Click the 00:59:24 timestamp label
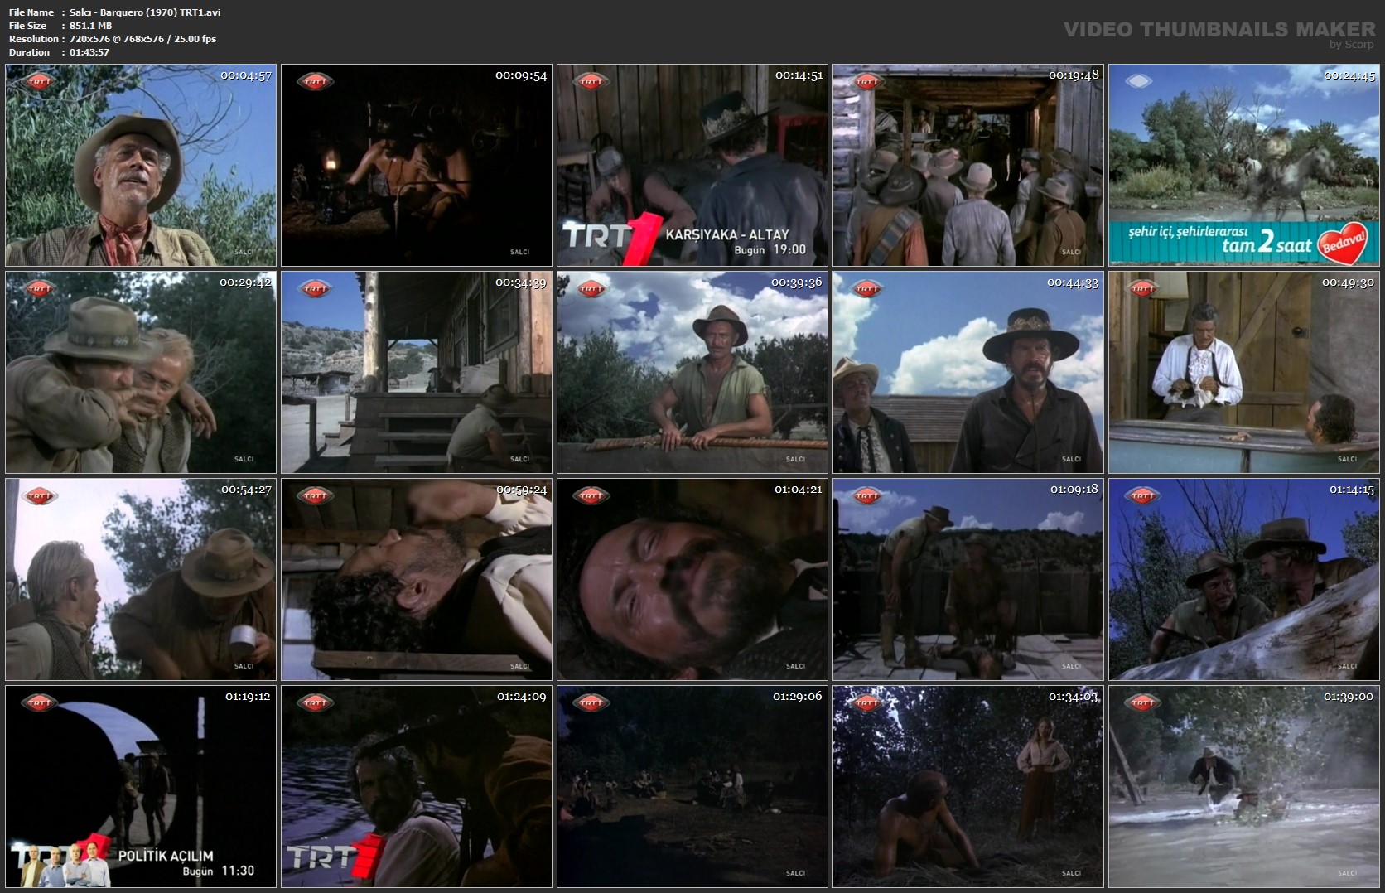The width and height of the screenshot is (1385, 893). coord(522,490)
